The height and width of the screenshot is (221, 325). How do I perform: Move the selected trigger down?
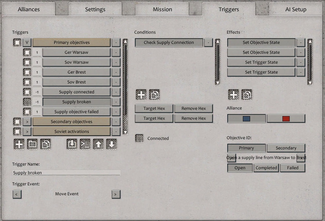coord(112,144)
